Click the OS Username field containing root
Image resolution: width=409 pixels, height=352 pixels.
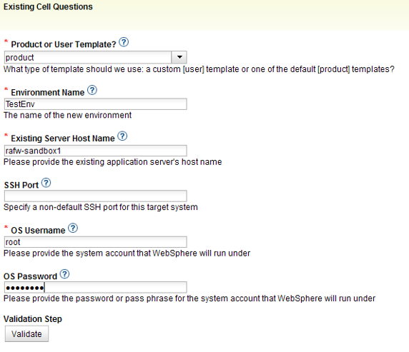(96, 242)
